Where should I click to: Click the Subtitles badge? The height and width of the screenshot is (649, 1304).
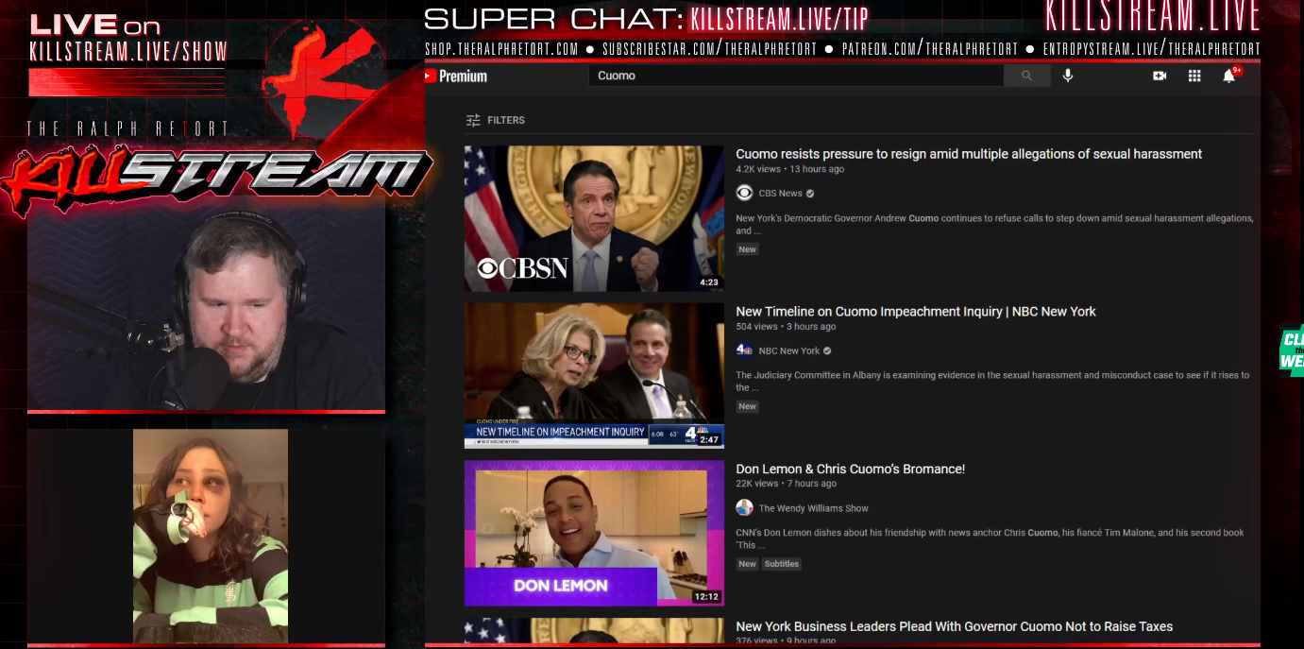click(782, 564)
